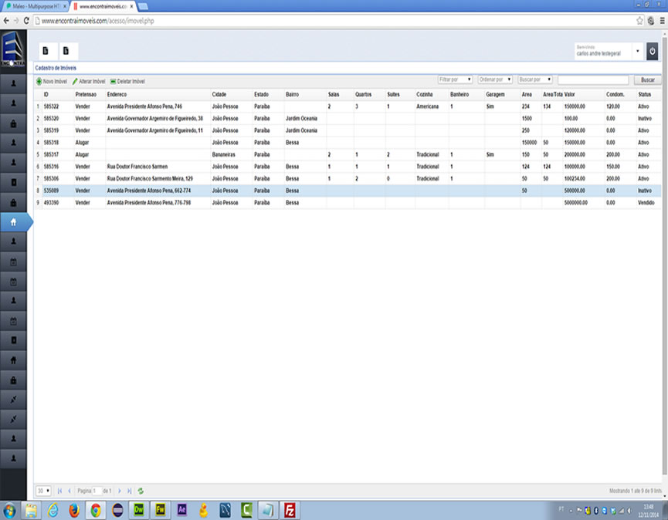Go to the last page of the grid

[x=129, y=491]
